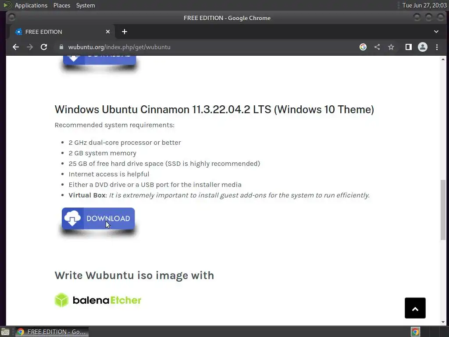Click the scrollbar down arrow
Screen dimensions: 449x337
[x=443, y=322]
